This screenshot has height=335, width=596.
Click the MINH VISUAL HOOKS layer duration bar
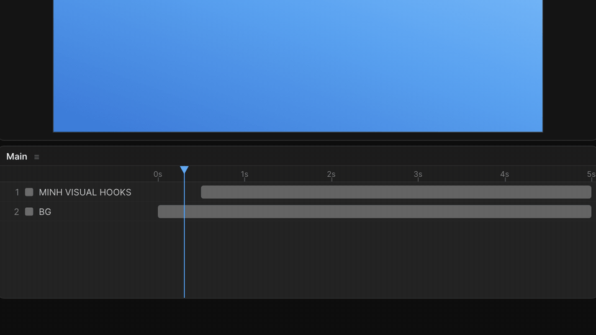pyautogui.click(x=396, y=192)
